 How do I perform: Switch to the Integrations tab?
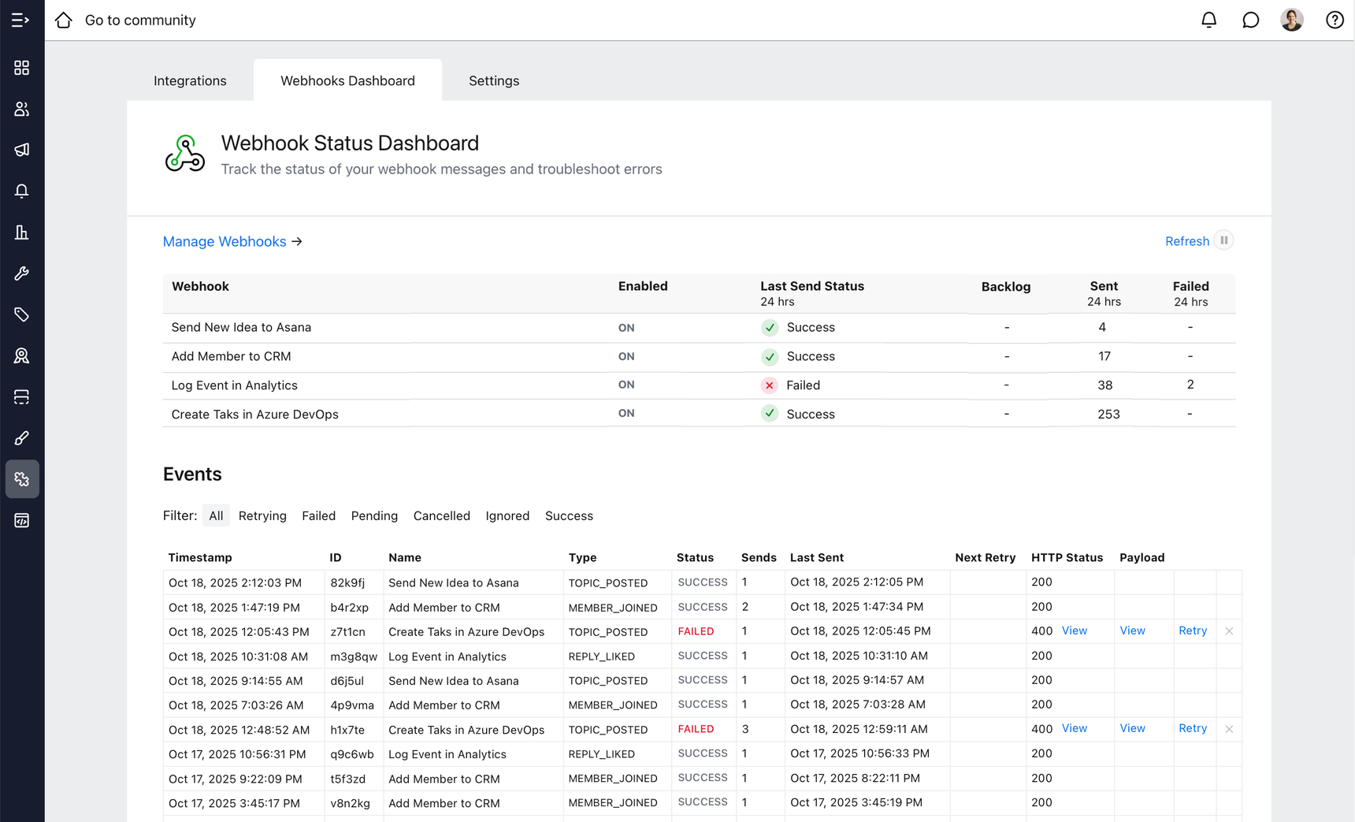pos(190,80)
